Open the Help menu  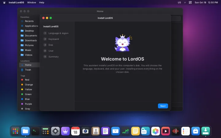[x=41, y=2]
